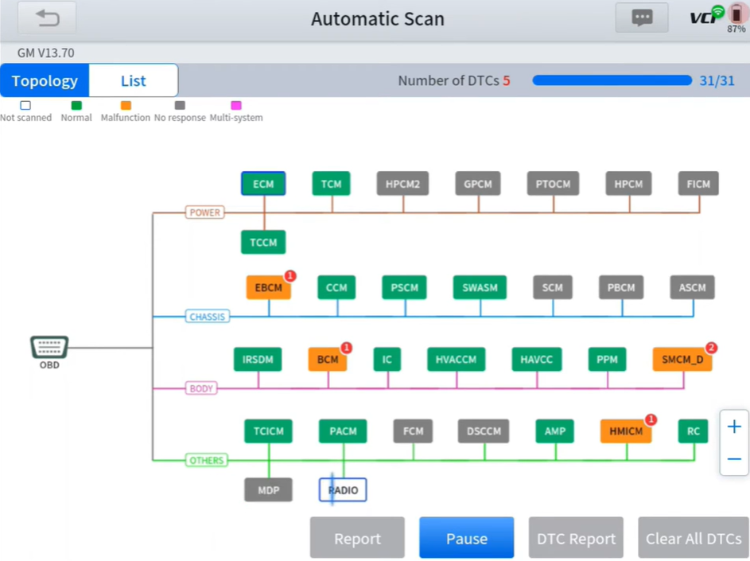Click the POWER bus label

click(204, 212)
